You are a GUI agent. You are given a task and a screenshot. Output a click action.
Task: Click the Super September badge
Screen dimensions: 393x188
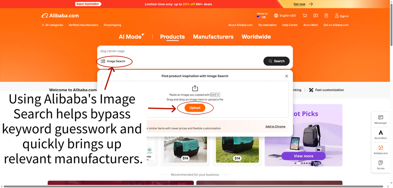89,4
